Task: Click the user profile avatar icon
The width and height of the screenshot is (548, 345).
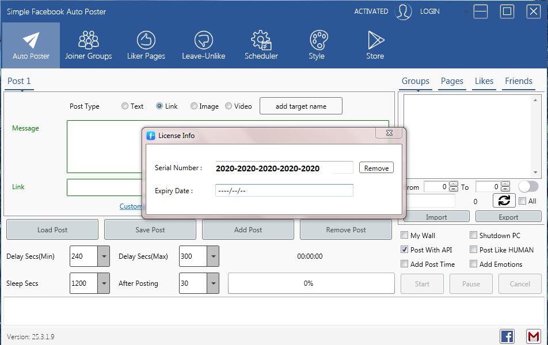Action: coord(403,11)
